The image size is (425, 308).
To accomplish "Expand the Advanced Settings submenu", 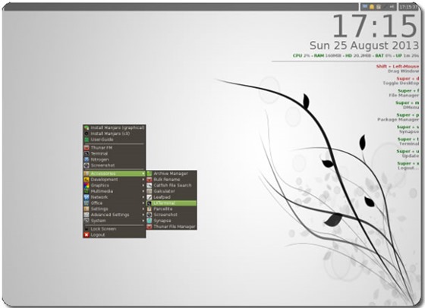I will [114, 215].
